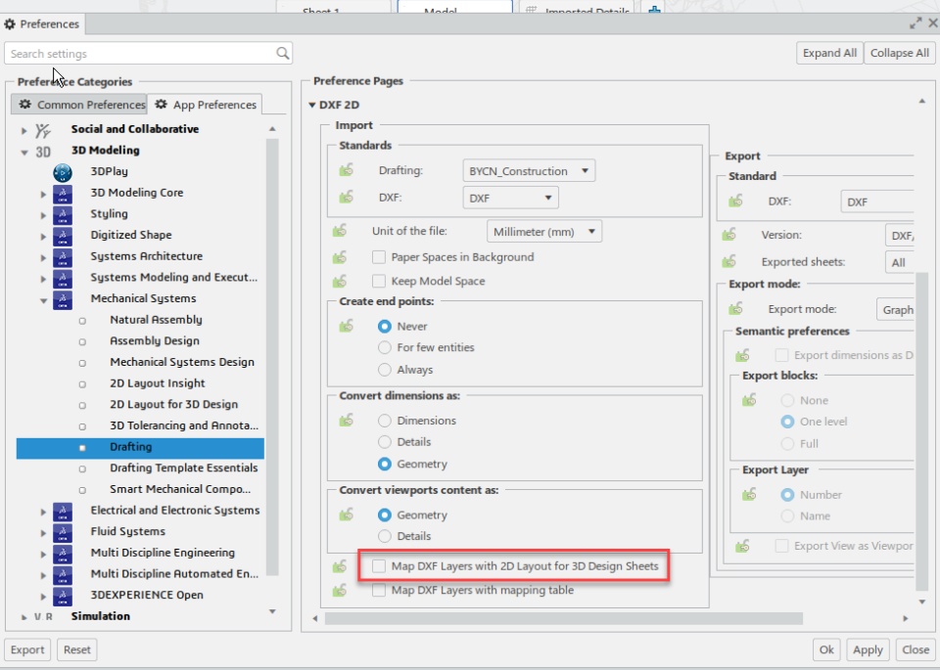Click the undock preferences window icon
Screen dimensions: 940x670
click(x=916, y=23)
